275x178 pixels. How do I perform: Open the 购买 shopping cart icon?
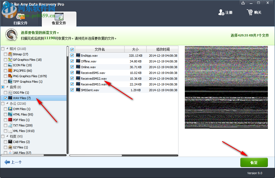[x=250, y=12]
